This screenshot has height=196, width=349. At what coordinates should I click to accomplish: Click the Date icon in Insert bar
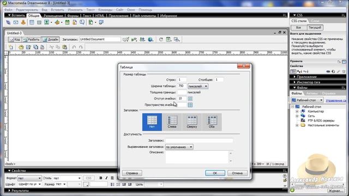(x=67, y=22)
